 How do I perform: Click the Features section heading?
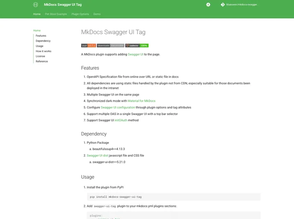tap(90, 68)
